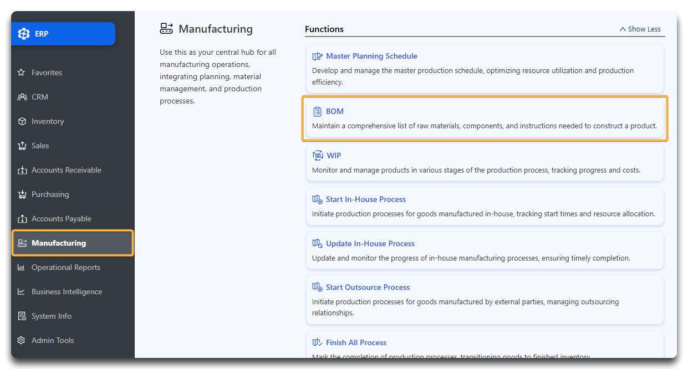Select the Purchasing cart icon
Screen dimensions: 688x369
coord(22,194)
